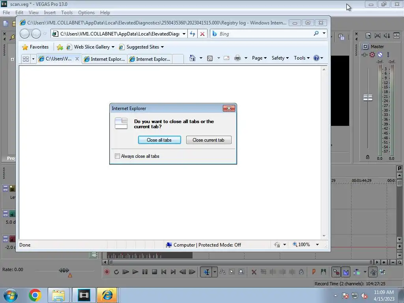This screenshot has height=303, width=404.
Task: Launch Google Chrome from the taskbar
Action: 35,295
